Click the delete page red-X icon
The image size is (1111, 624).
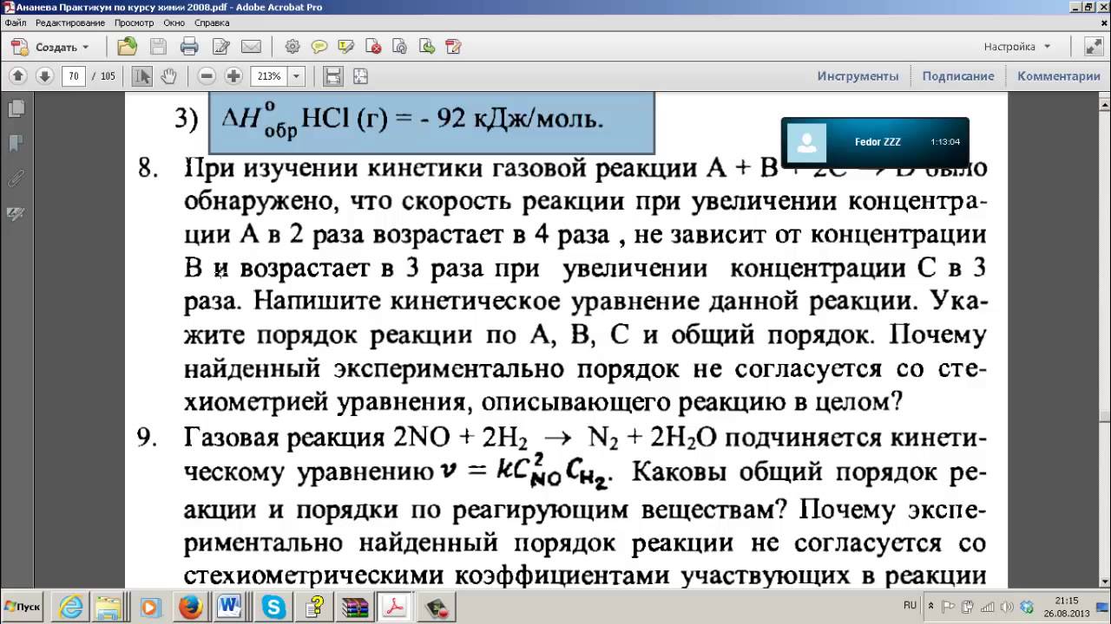(373, 47)
